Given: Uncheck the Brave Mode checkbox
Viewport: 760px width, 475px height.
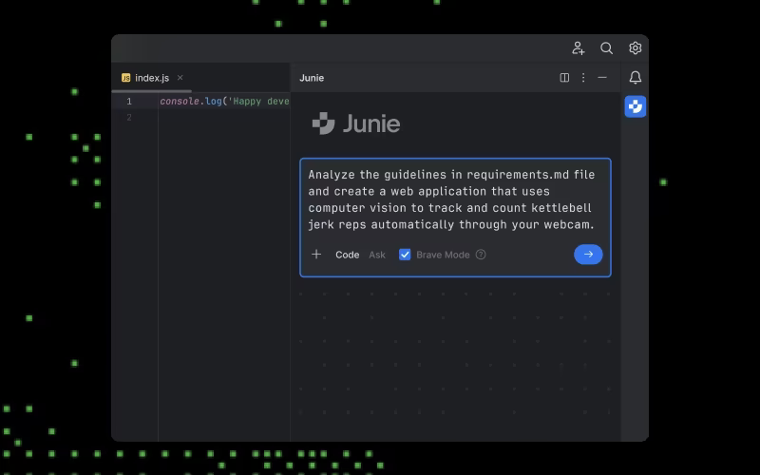Looking at the screenshot, I should (x=405, y=255).
